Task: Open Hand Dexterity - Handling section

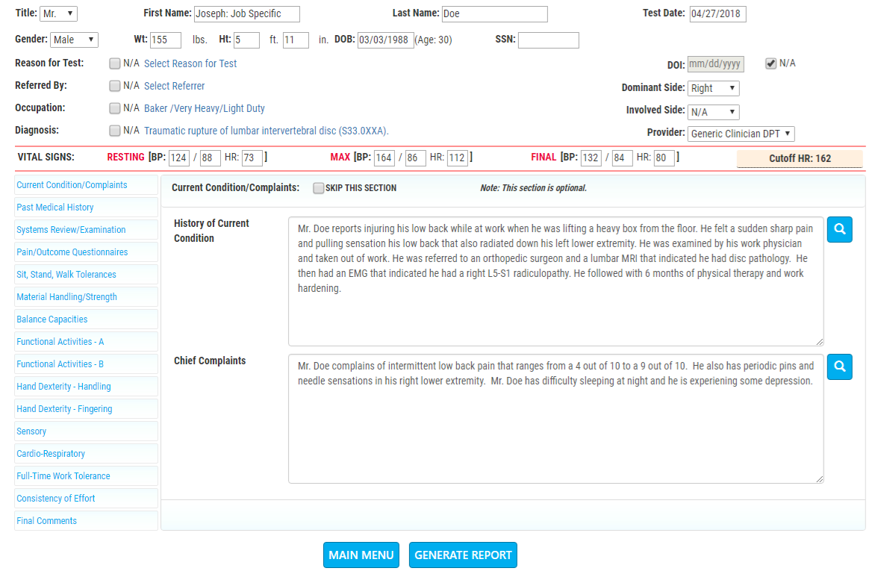Action: coord(86,386)
